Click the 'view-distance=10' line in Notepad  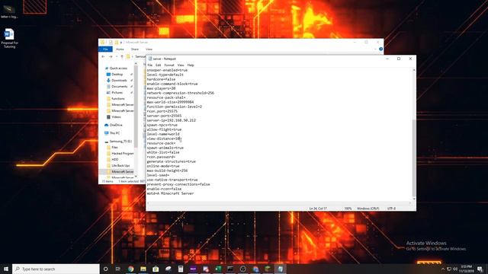pos(163,139)
